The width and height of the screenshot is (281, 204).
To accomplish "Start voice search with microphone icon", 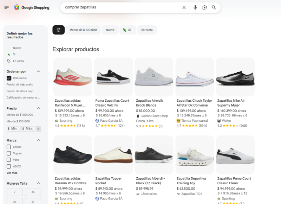I will click(195, 7).
